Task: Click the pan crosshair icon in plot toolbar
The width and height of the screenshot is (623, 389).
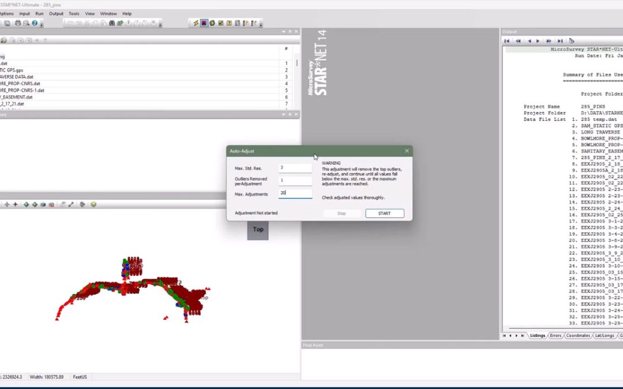Action: pyautogui.click(x=7, y=205)
